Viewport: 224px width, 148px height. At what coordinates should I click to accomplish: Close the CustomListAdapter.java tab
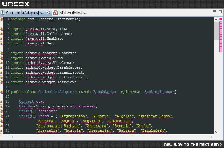(48, 12)
